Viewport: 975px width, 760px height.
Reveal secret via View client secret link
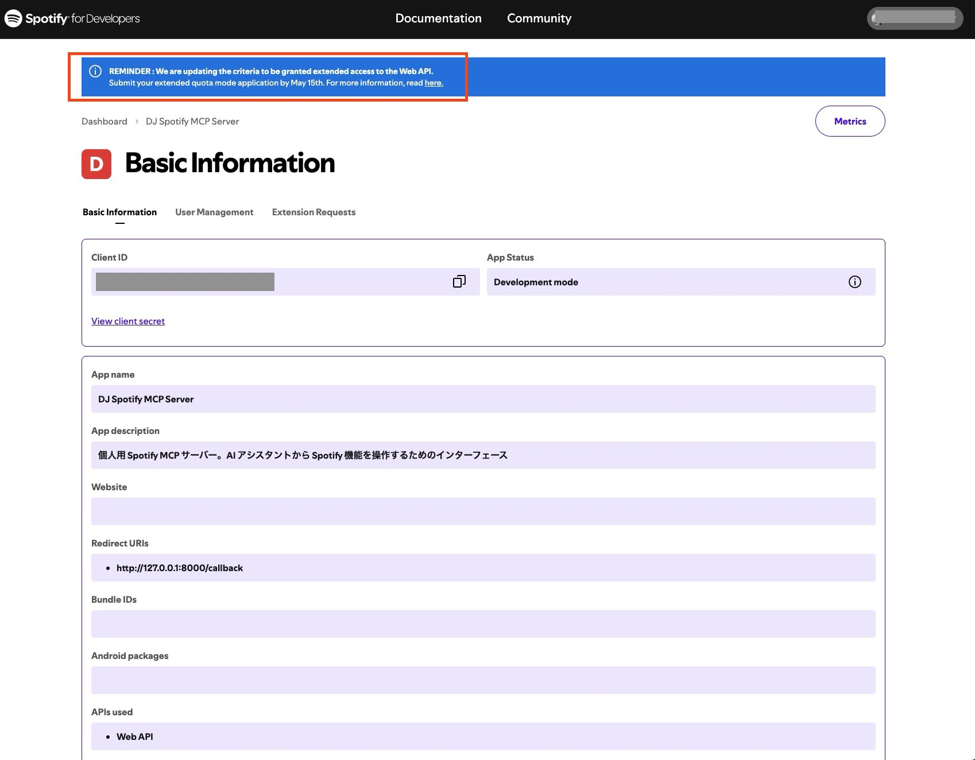(128, 321)
